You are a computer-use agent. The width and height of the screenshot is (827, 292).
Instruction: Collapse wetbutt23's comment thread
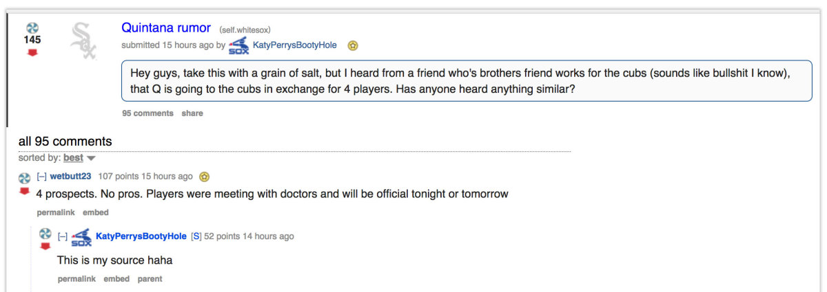[x=41, y=177]
